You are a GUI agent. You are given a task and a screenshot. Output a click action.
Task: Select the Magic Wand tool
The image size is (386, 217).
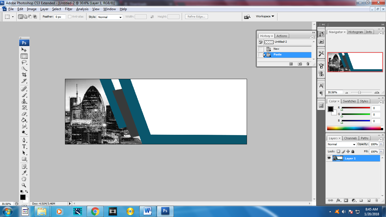[24, 69]
